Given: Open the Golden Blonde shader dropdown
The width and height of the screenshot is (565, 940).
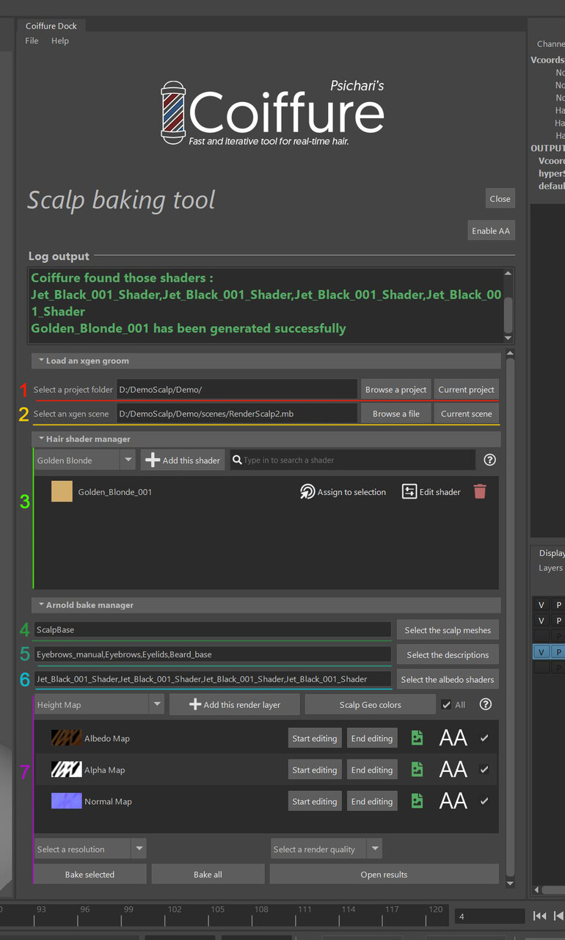Looking at the screenshot, I should click(85, 460).
